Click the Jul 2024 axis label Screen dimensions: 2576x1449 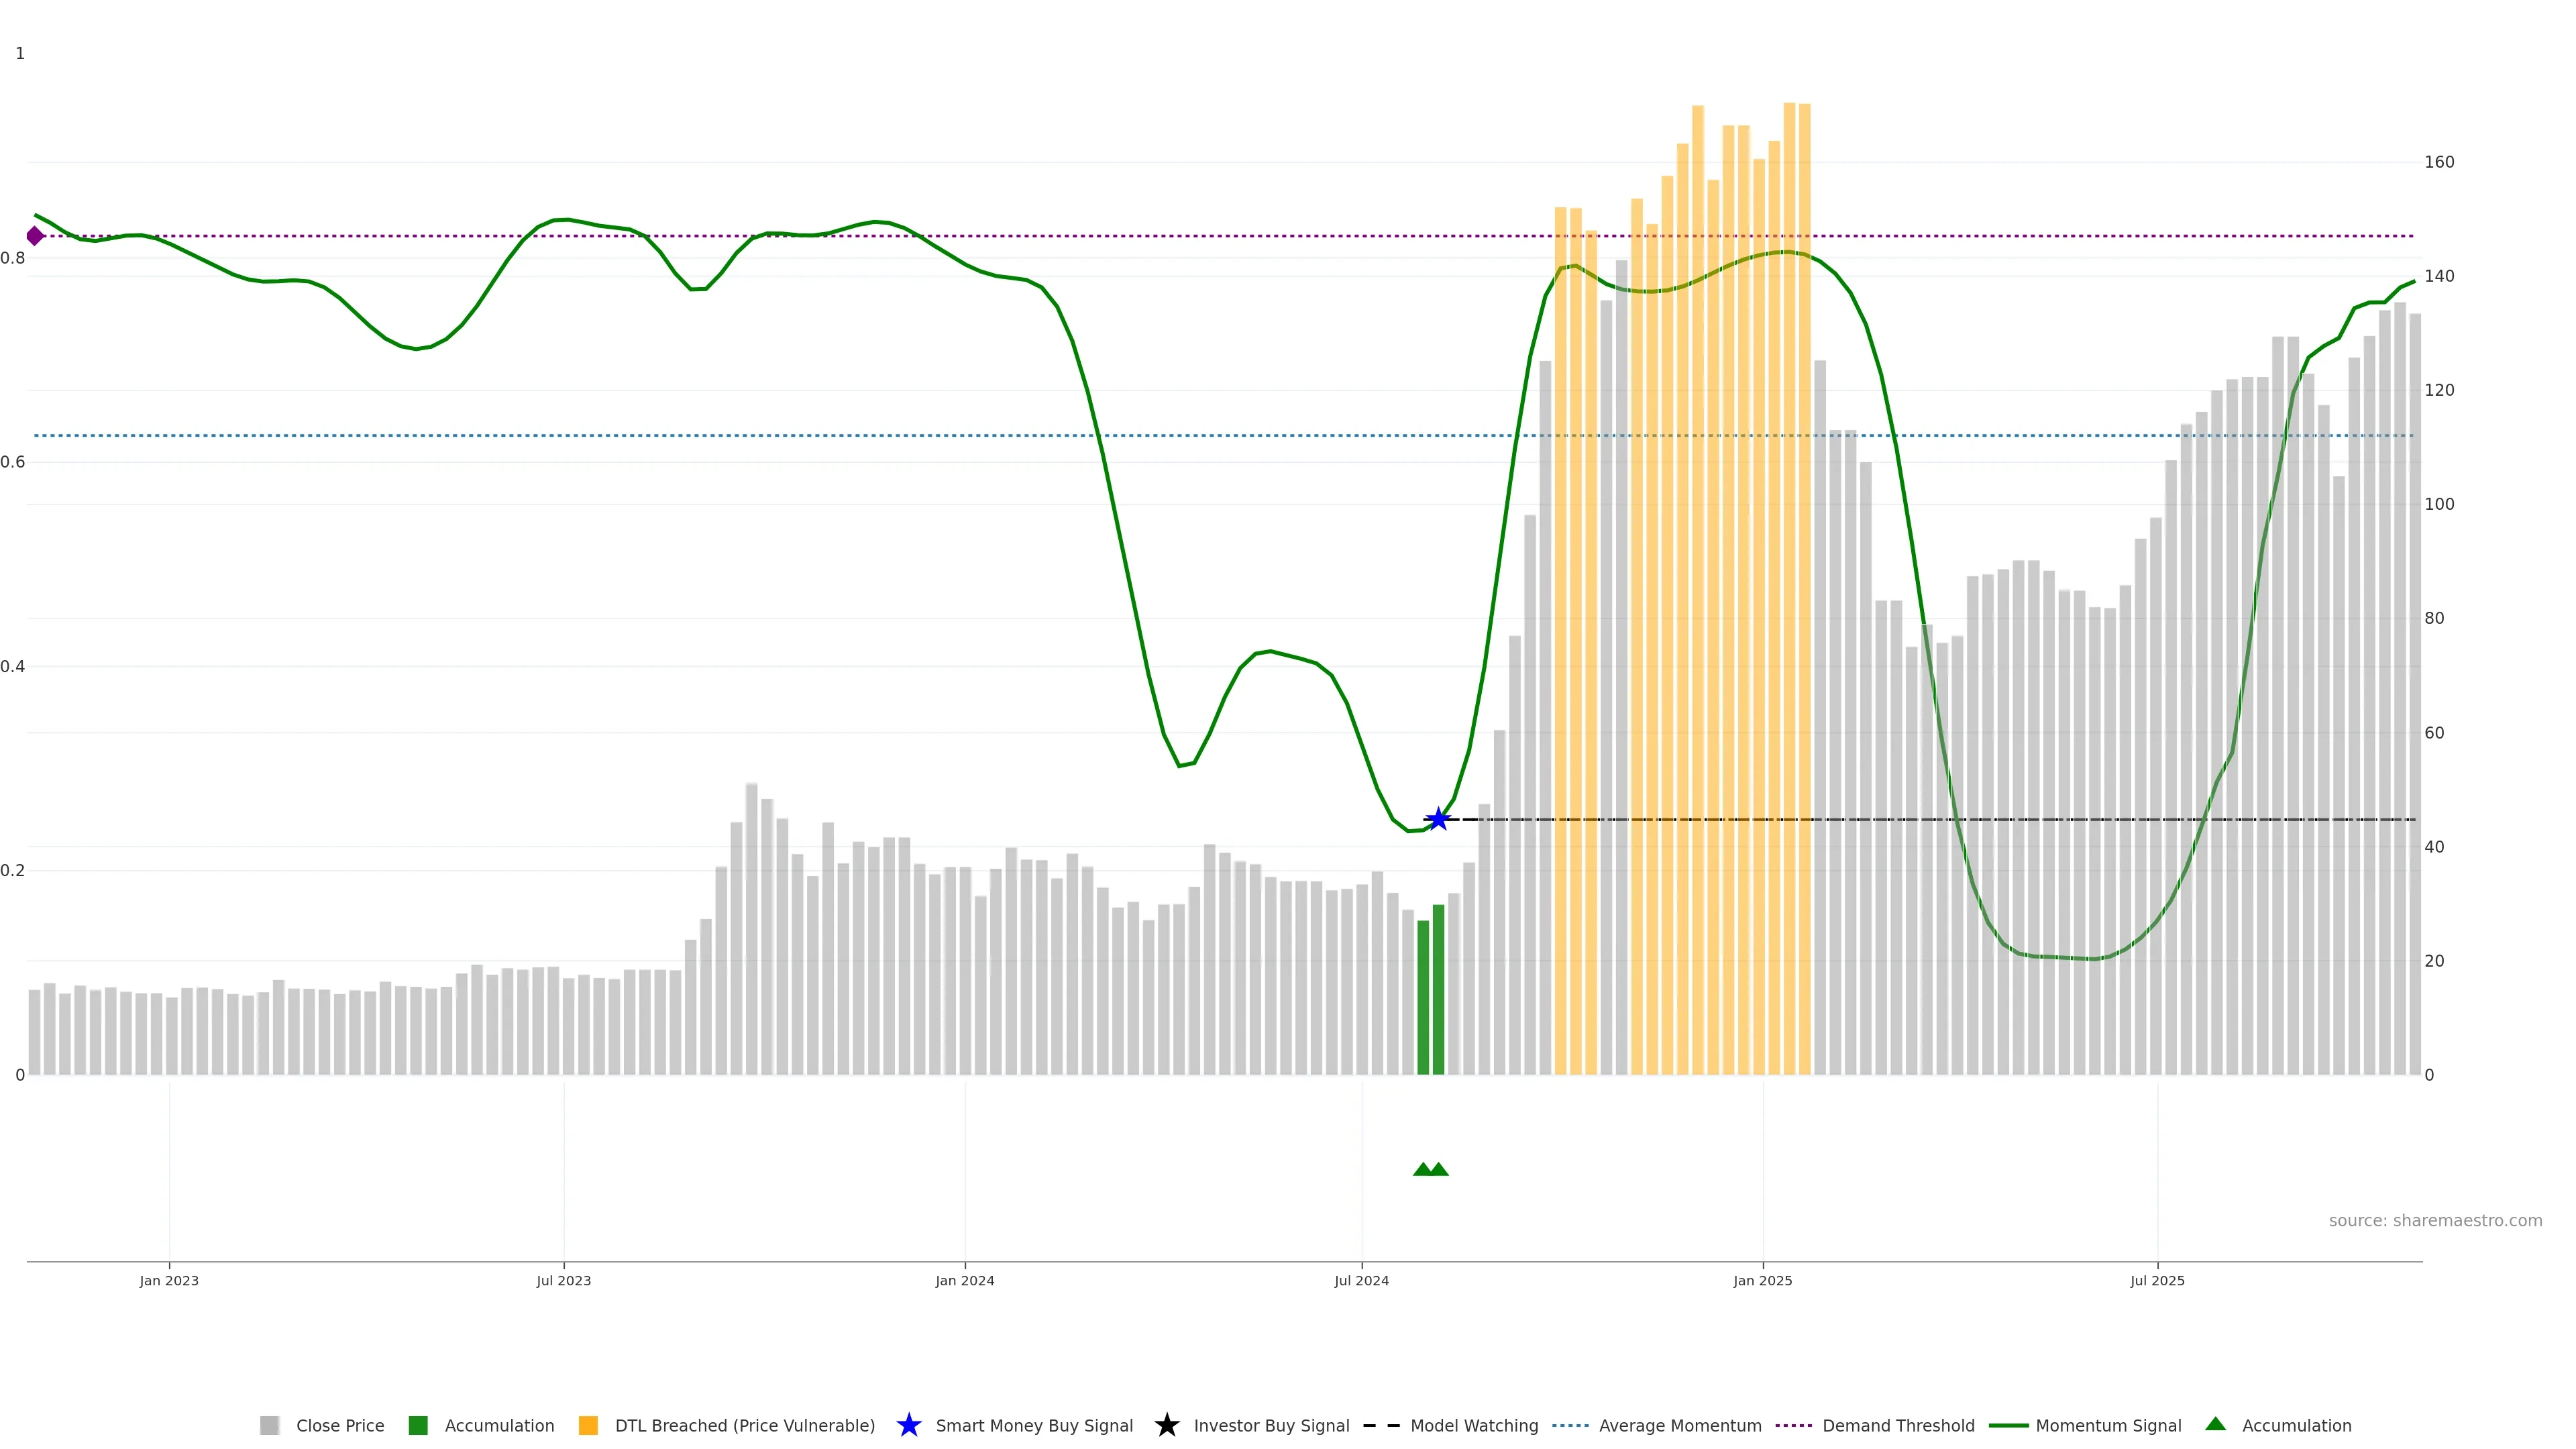(x=1361, y=1280)
